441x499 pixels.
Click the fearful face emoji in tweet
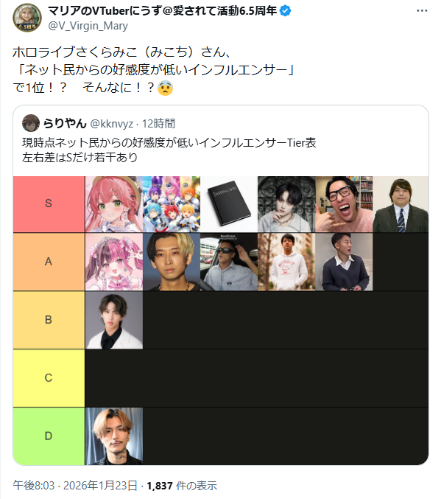point(166,88)
